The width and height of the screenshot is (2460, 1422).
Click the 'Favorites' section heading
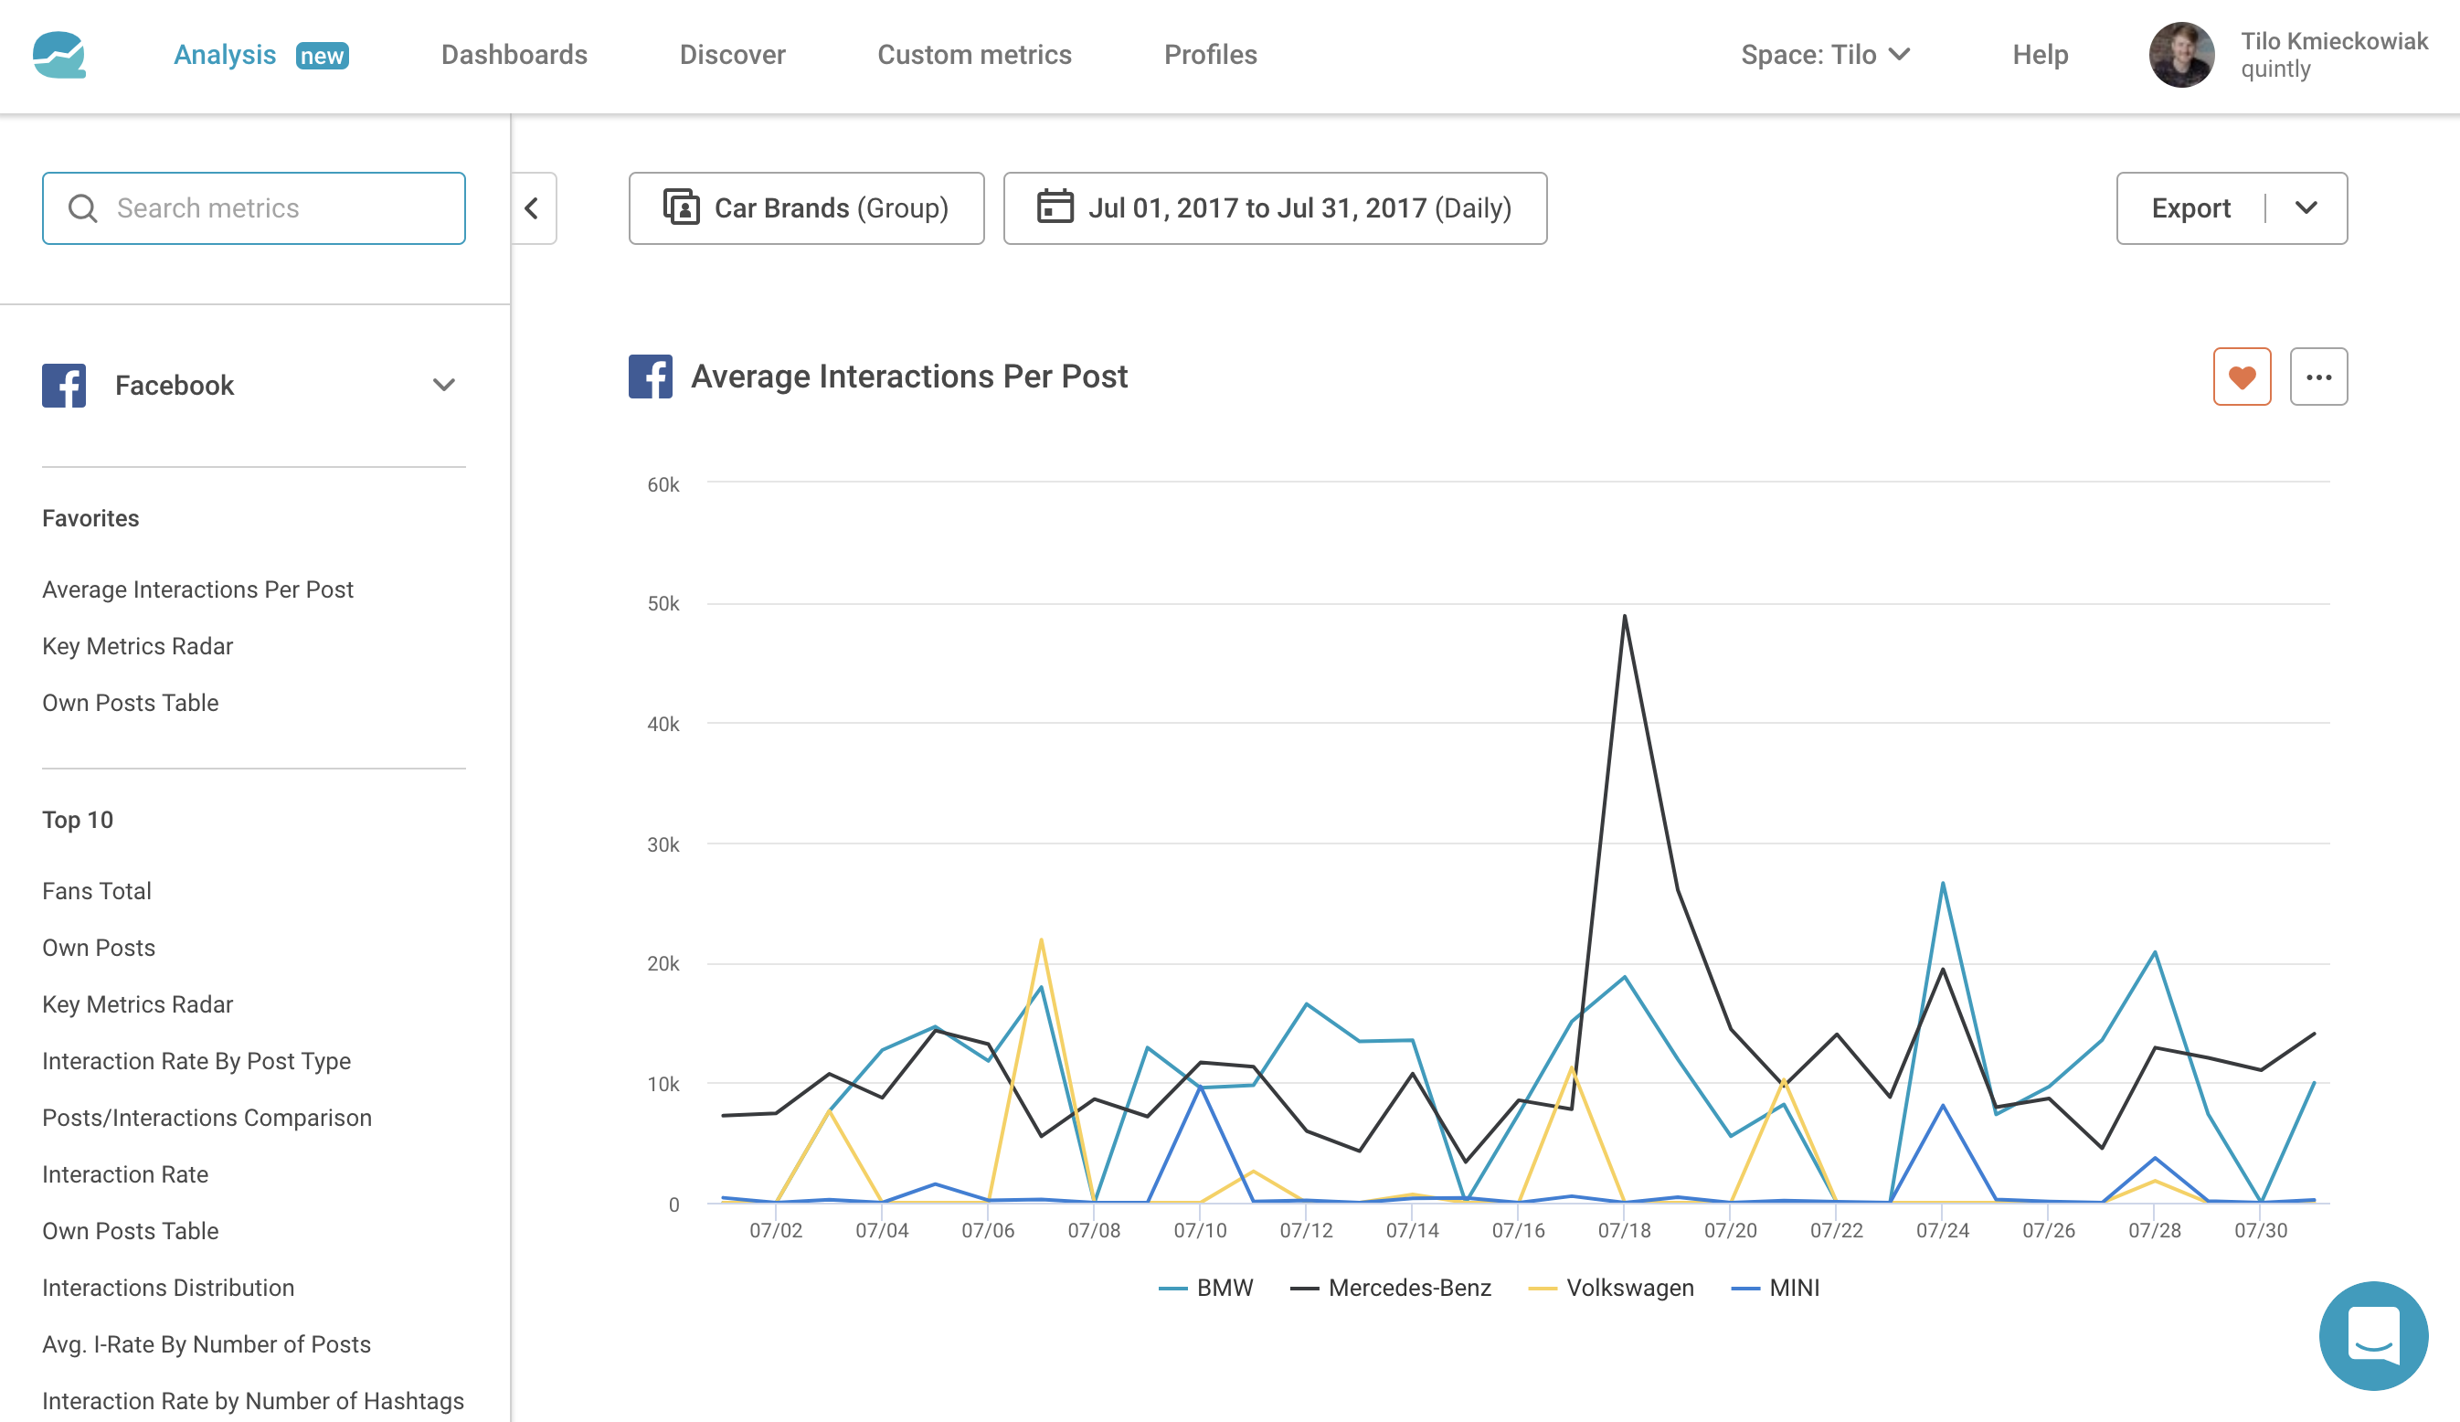click(x=90, y=518)
